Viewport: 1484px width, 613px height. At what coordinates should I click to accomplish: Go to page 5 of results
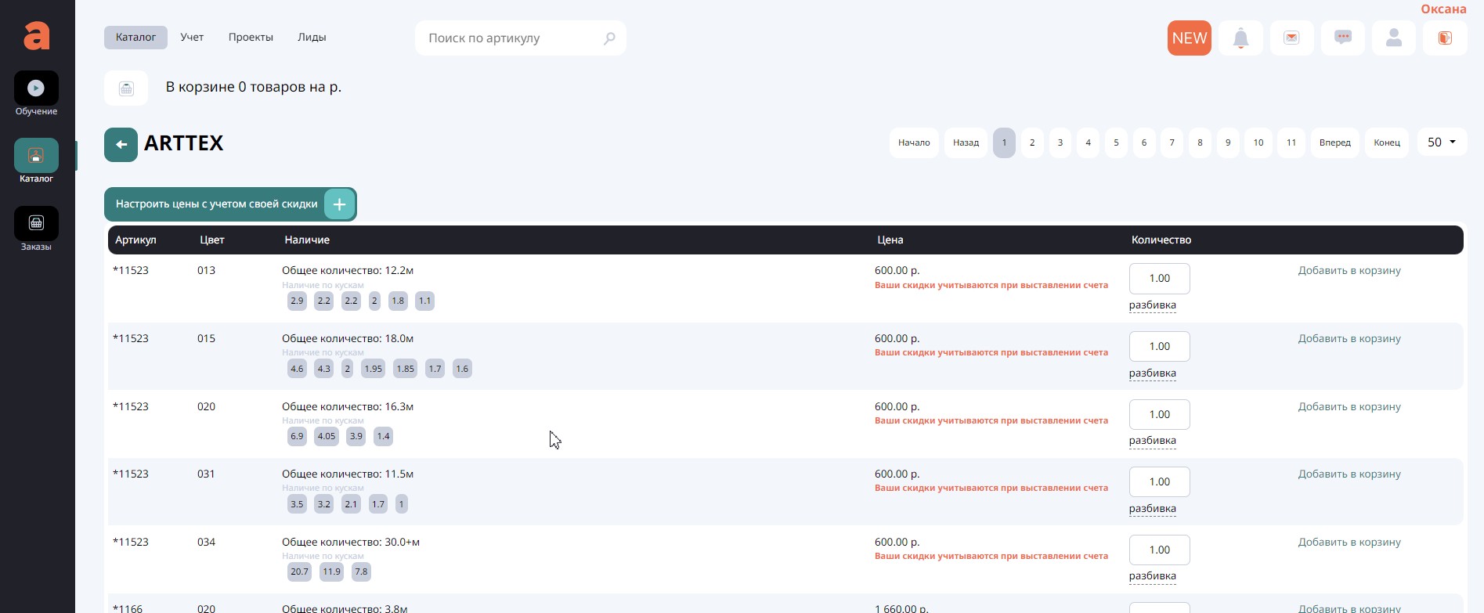click(x=1116, y=142)
